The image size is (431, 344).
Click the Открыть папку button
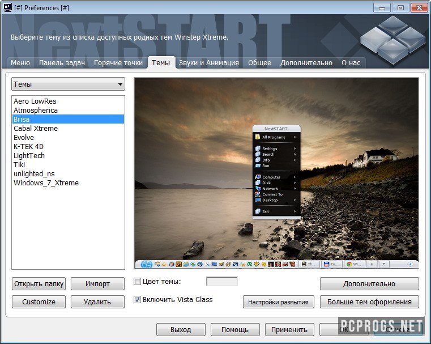pyautogui.click(x=39, y=284)
